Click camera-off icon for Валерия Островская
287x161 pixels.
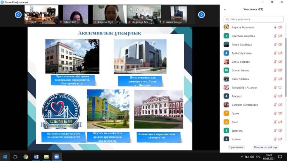click(280, 105)
